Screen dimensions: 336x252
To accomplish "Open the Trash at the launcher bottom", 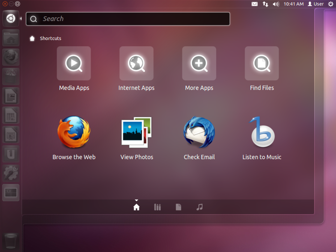I will point(11,241).
